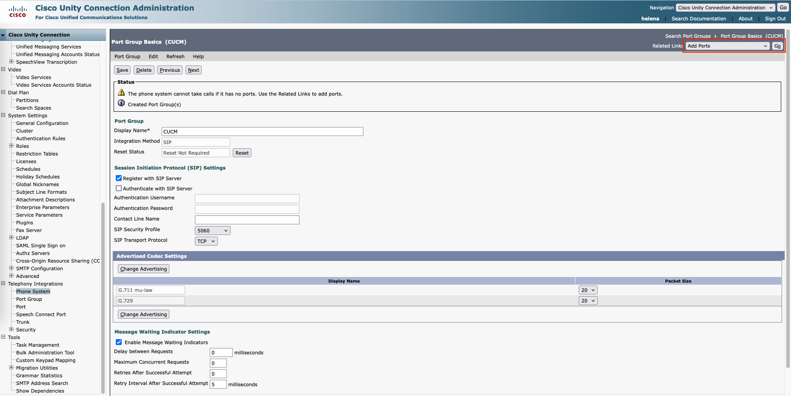Click the Display Name text field

[262, 132]
